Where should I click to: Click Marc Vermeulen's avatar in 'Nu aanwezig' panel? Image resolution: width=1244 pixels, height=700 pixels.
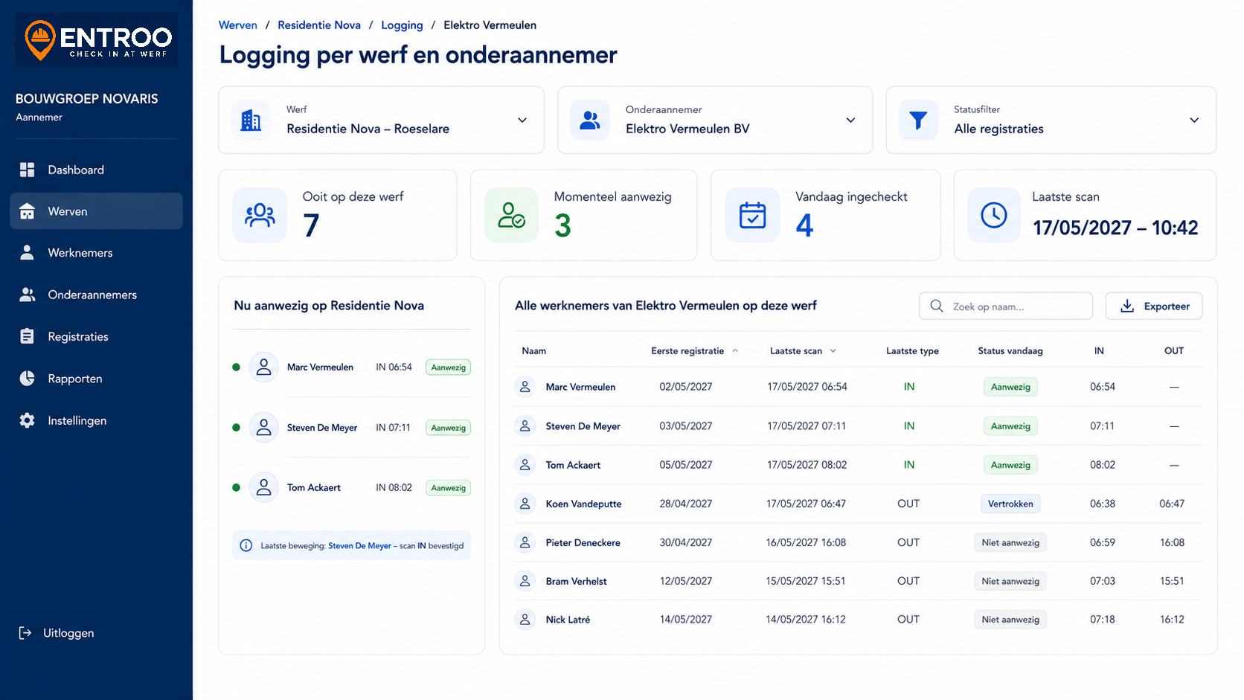263,367
